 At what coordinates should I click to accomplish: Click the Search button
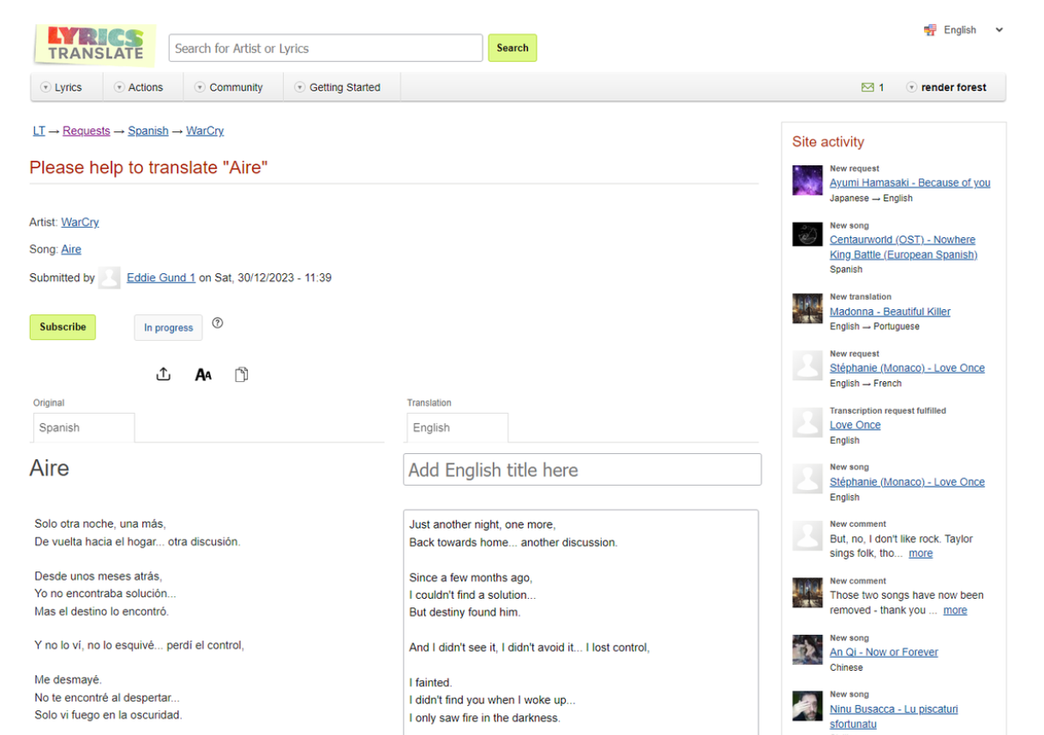coord(513,48)
